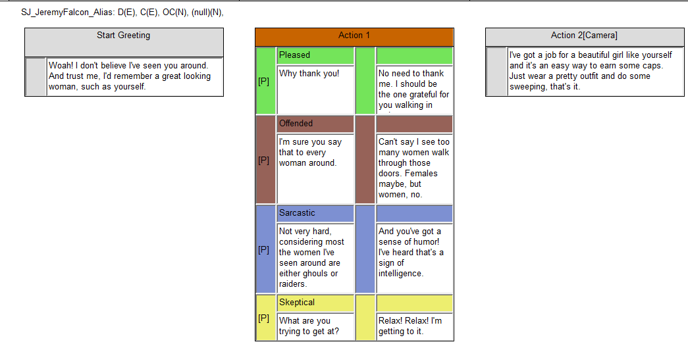This screenshot has height=346, width=688.
Task: Select the yellow Skeptical label
Action: pos(315,303)
